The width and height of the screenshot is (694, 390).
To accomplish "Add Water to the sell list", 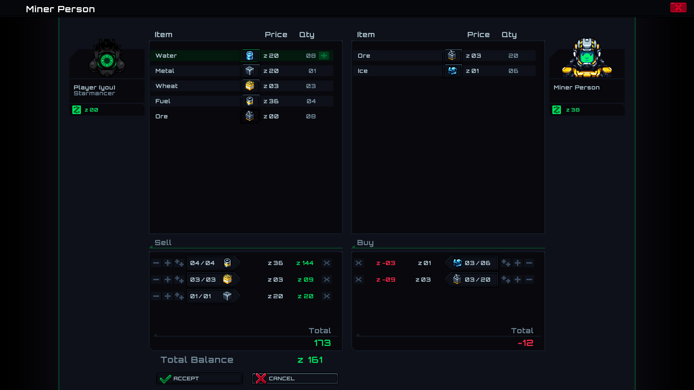I will (x=324, y=56).
